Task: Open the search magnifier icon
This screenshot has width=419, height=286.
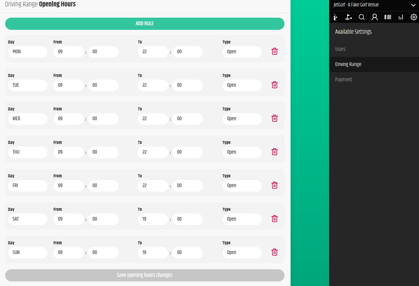Action: tap(362, 17)
